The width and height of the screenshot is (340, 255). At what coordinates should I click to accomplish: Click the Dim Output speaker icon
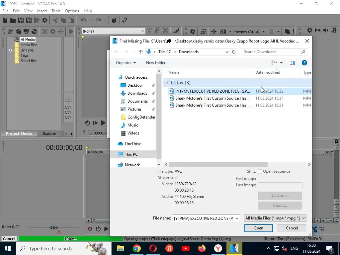(x=326, y=30)
